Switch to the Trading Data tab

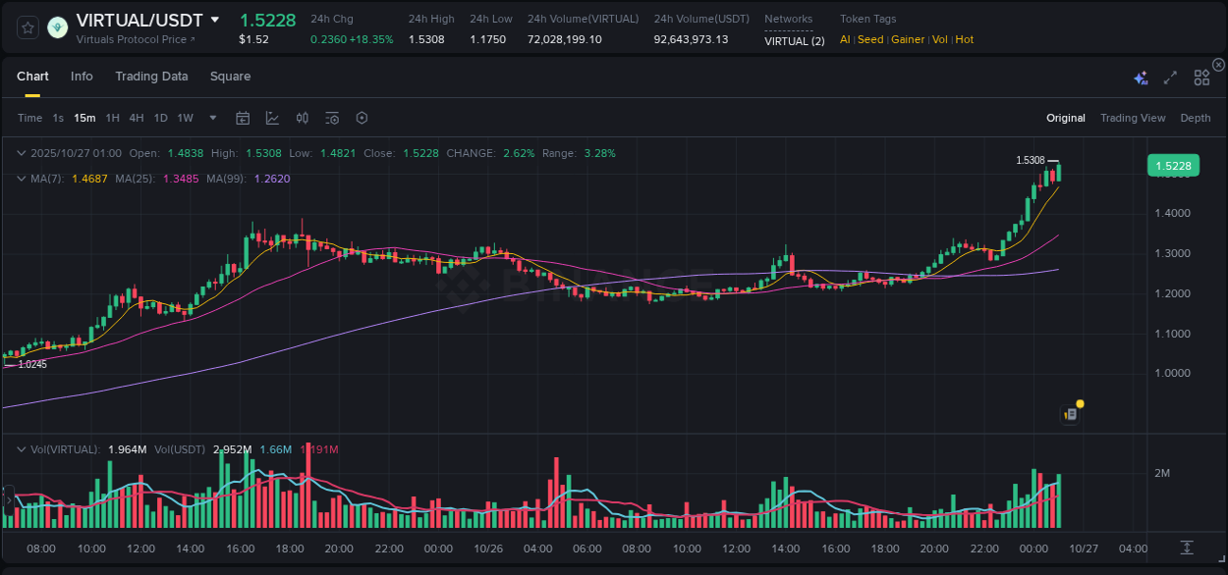(151, 76)
